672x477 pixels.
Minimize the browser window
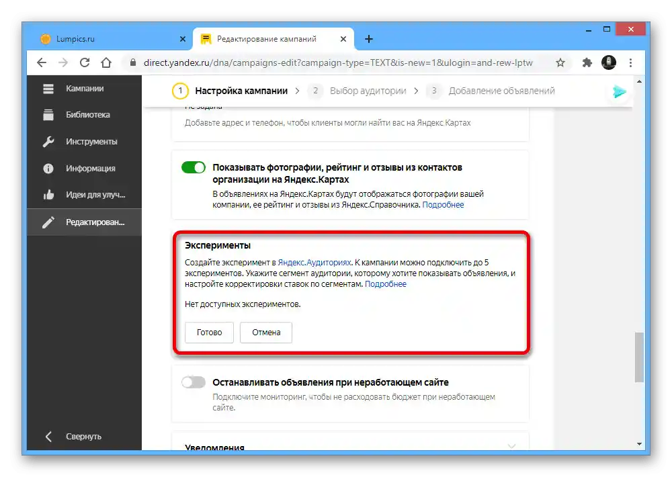589,30
